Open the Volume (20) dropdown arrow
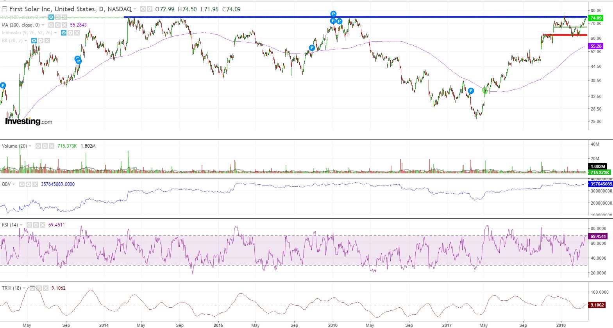This screenshot has width=613, height=328. coord(30,146)
